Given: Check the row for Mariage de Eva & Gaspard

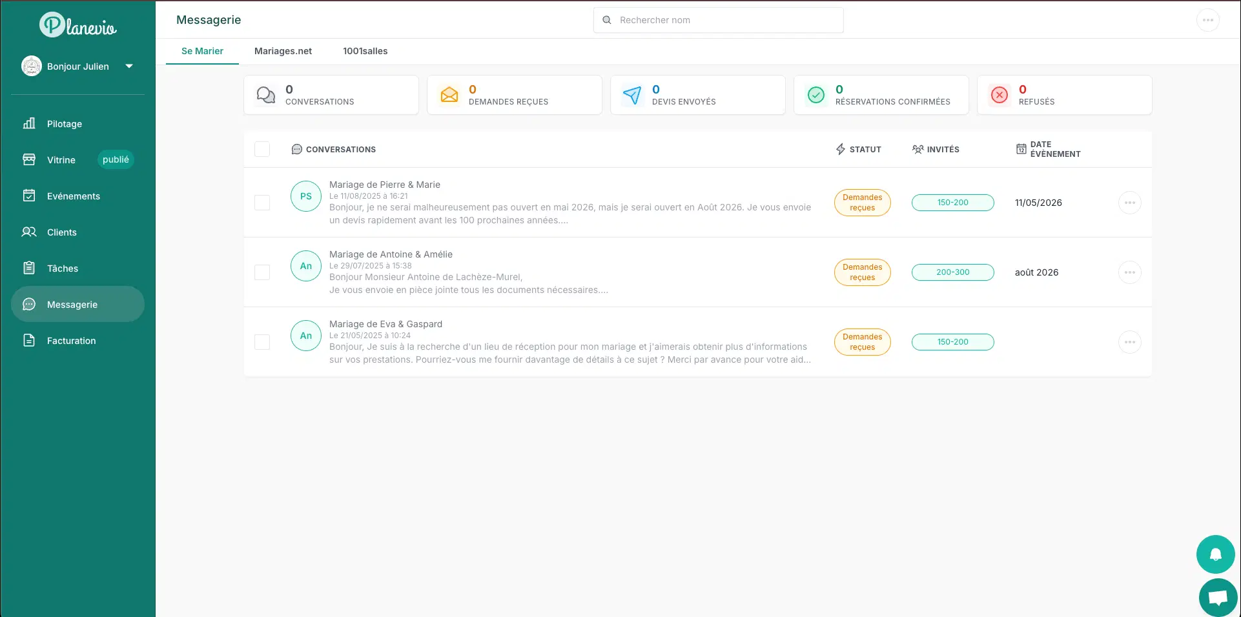Looking at the screenshot, I should tap(262, 341).
